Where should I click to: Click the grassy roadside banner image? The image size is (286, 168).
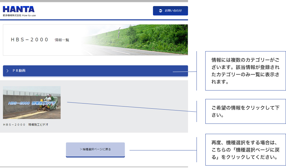tap(135, 40)
